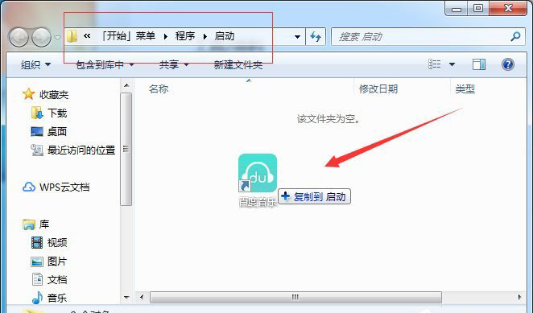The width and height of the screenshot is (533, 313).
Task: Refresh the folder with the refresh icon
Action: click(x=316, y=36)
